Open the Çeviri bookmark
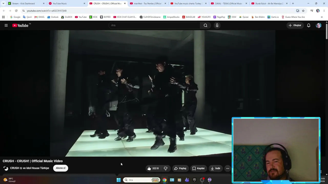The image size is (328, 184). coord(27,17)
